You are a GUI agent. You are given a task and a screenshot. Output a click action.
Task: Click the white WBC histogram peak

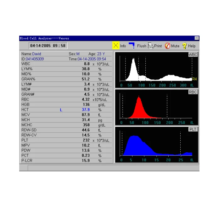tap(133, 70)
